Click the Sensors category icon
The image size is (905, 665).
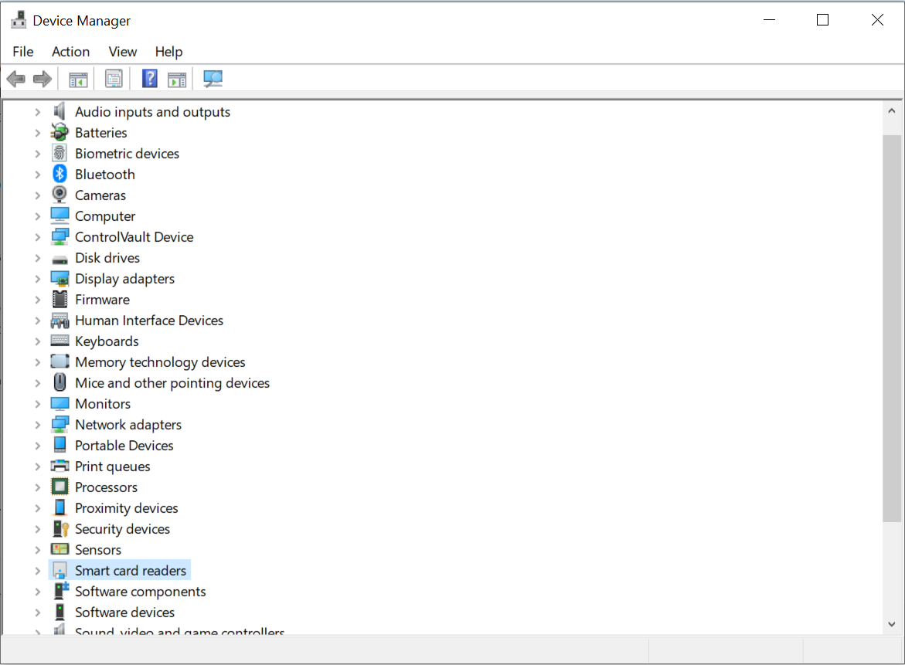click(x=60, y=548)
